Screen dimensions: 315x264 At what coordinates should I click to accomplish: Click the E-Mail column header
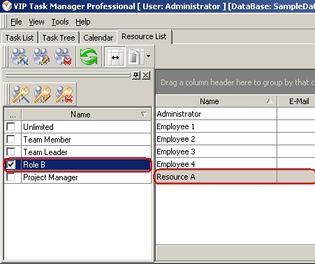296,101
